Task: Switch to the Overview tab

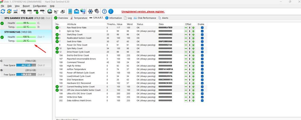Action: (61, 18)
